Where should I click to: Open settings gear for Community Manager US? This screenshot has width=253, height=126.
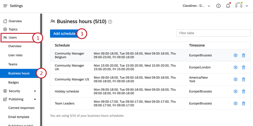point(235,79)
